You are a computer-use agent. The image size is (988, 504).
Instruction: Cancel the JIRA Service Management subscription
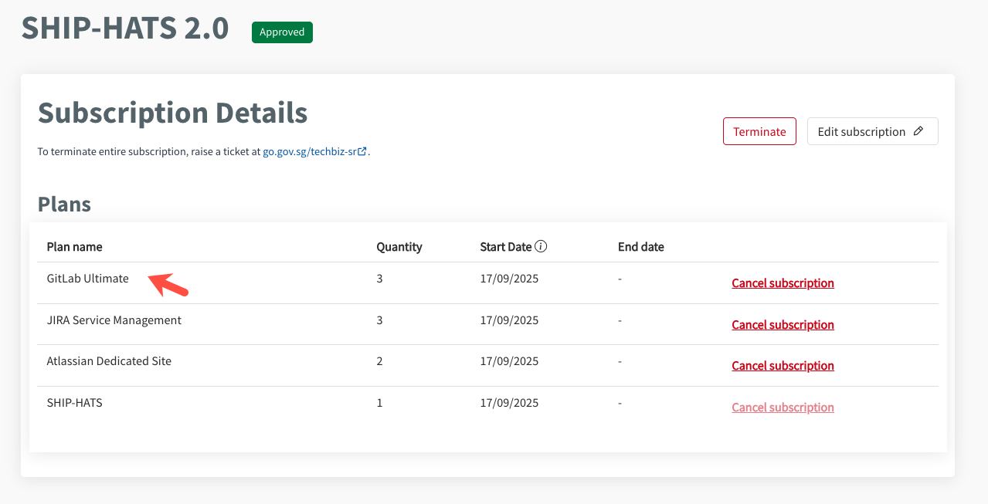(x=783, y=325)
